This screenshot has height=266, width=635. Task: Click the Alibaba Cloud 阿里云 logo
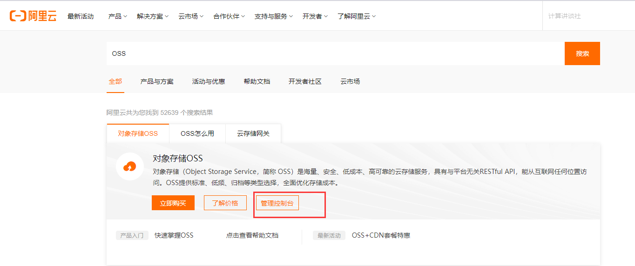33,16
